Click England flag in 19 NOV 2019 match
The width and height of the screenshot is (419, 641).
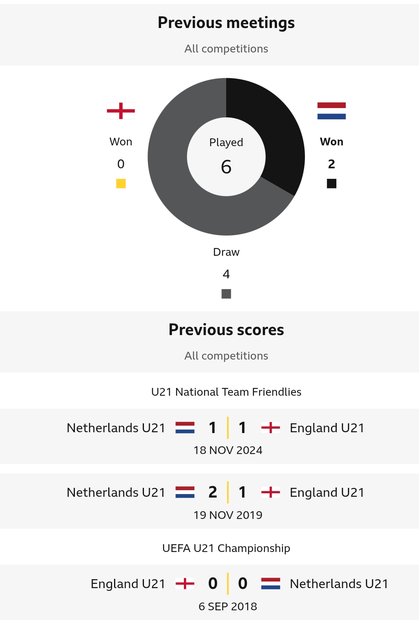click(x=270, y=492)
